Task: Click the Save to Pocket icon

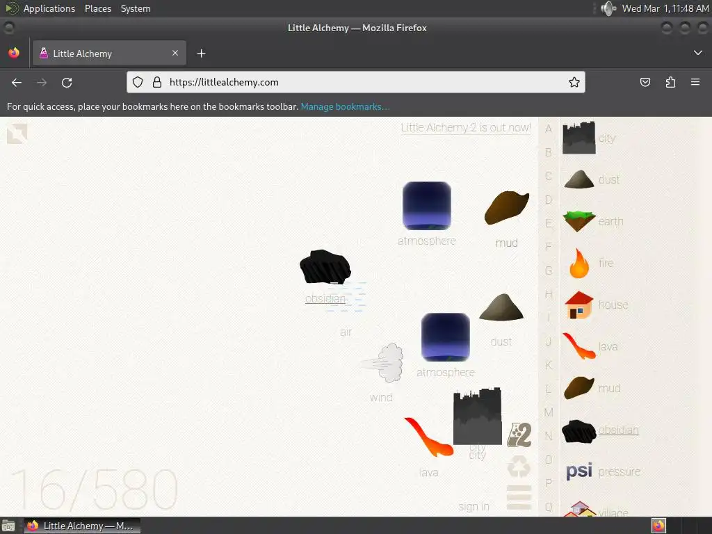Action: click(645, 82)
